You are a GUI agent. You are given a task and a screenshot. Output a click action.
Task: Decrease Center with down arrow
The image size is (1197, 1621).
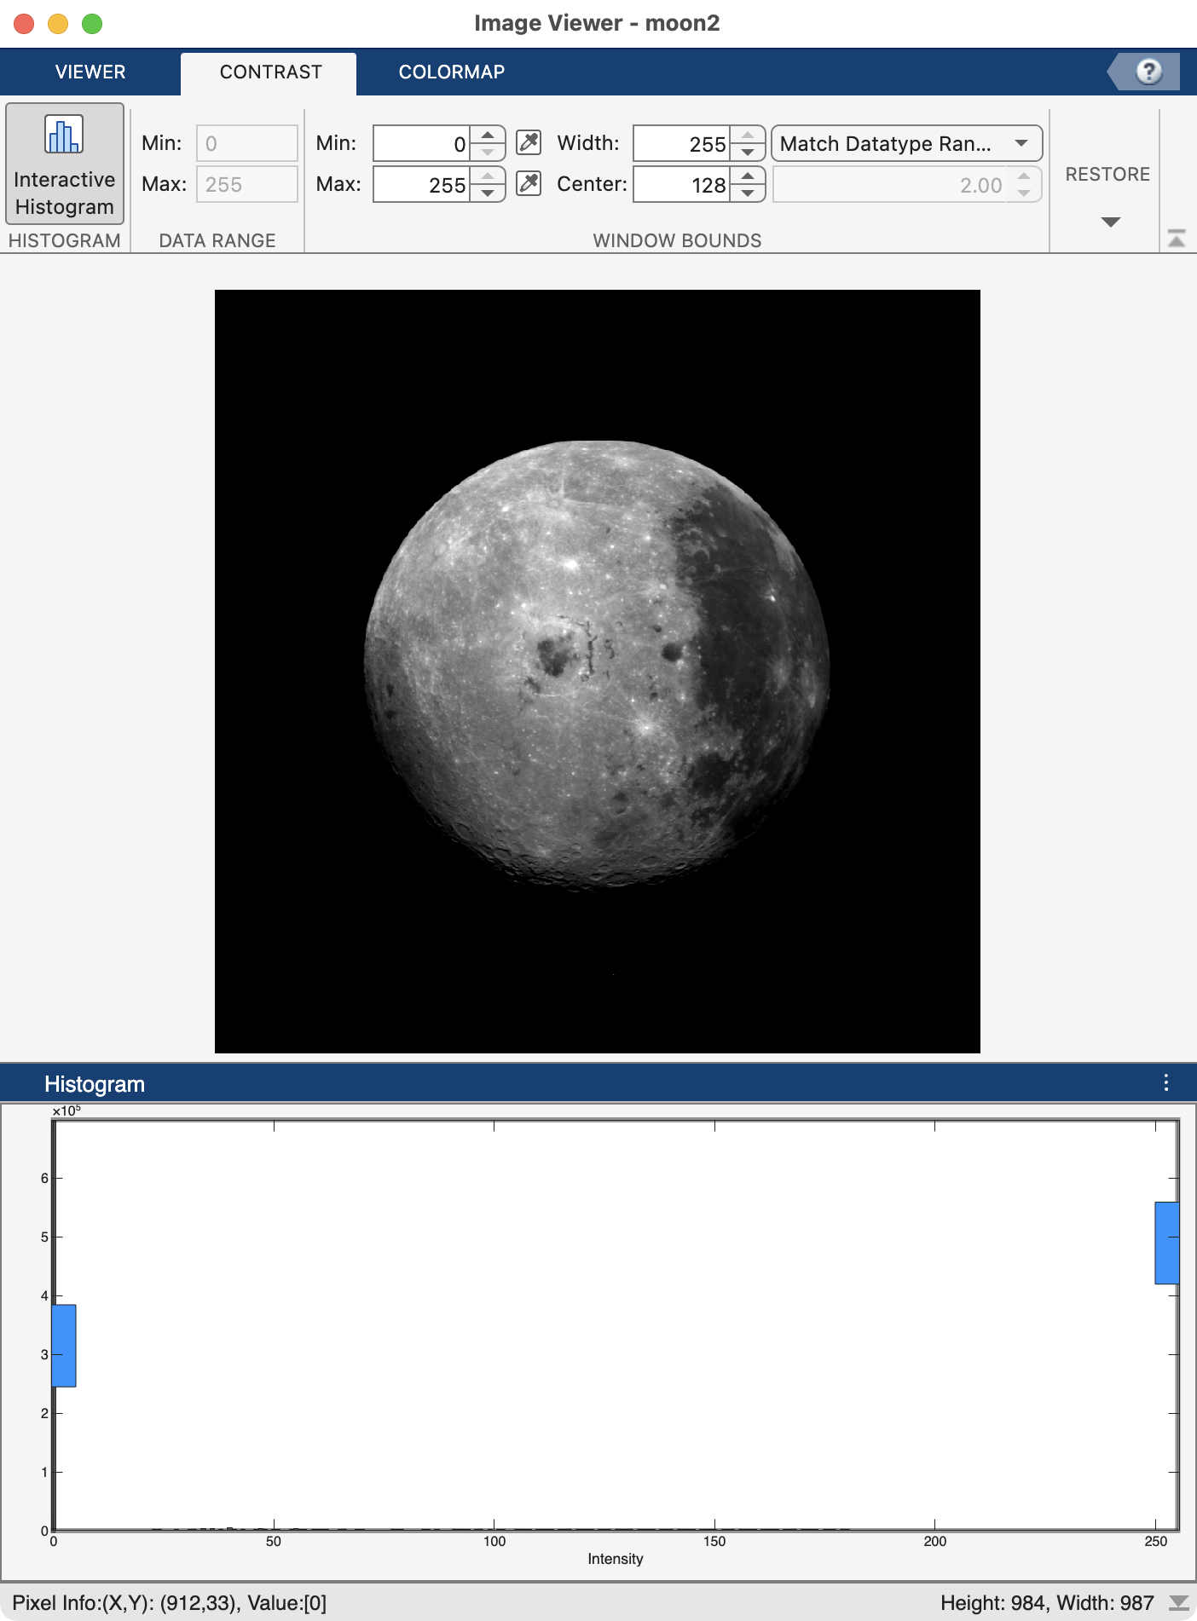(x=748, y=193)
